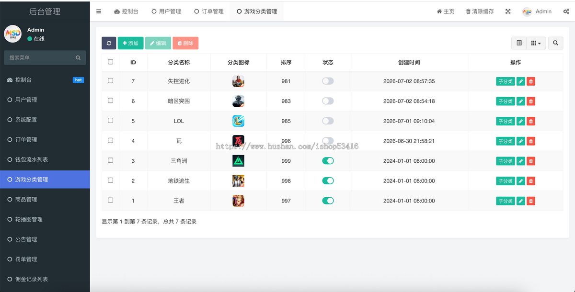Screen dimensions: 575x292
Task: Edit the 王者 row with pencil icon
Action: pyautogui.click(x=520, y=201)
